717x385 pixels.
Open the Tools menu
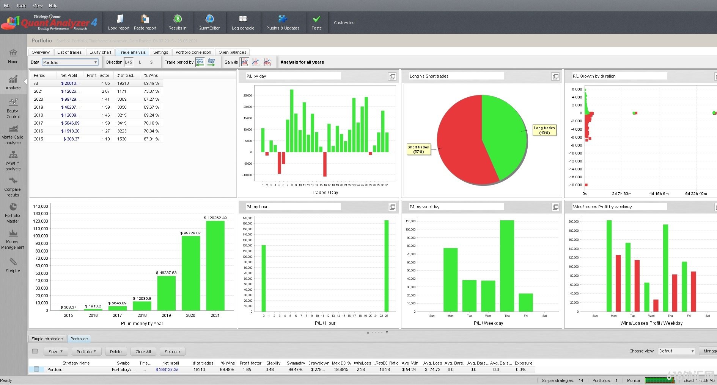[21, 6]
